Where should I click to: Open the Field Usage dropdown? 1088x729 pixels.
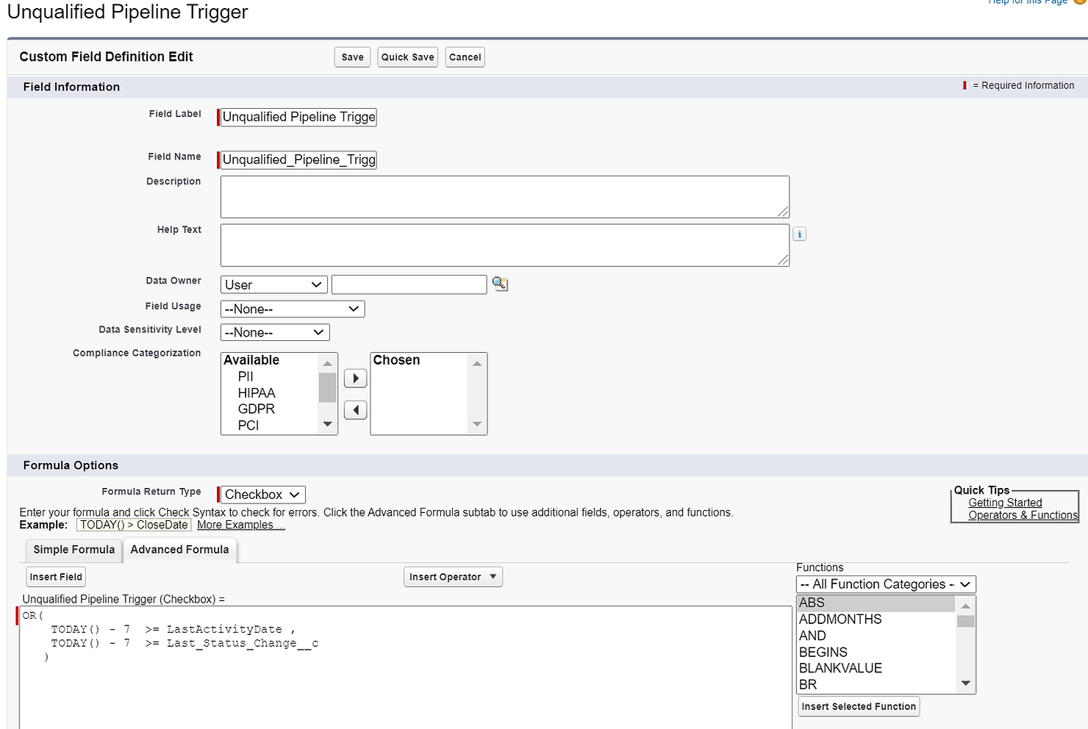[292, 309]
